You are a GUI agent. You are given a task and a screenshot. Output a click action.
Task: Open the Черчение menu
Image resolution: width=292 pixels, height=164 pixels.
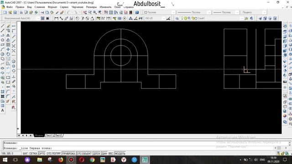(77, 7)
